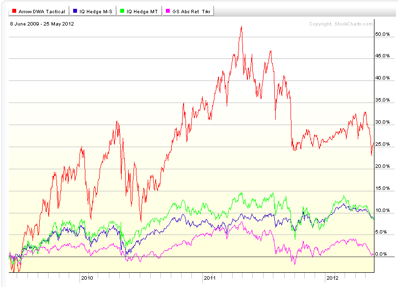This screenshot has height=287, width=398.
Task: Click the green IQ Hedge MT swatch
Action: tap(123, 11)
